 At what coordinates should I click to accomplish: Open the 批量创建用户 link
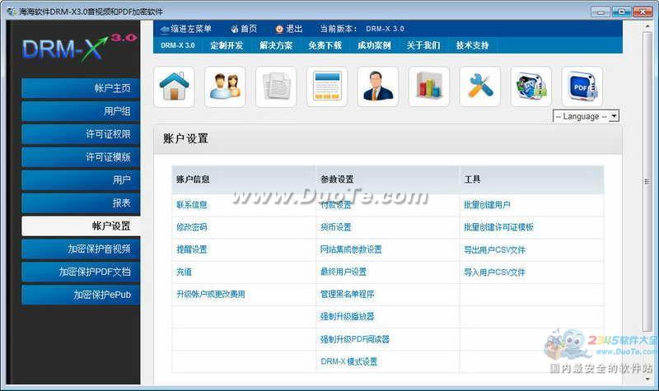(487, 205)
